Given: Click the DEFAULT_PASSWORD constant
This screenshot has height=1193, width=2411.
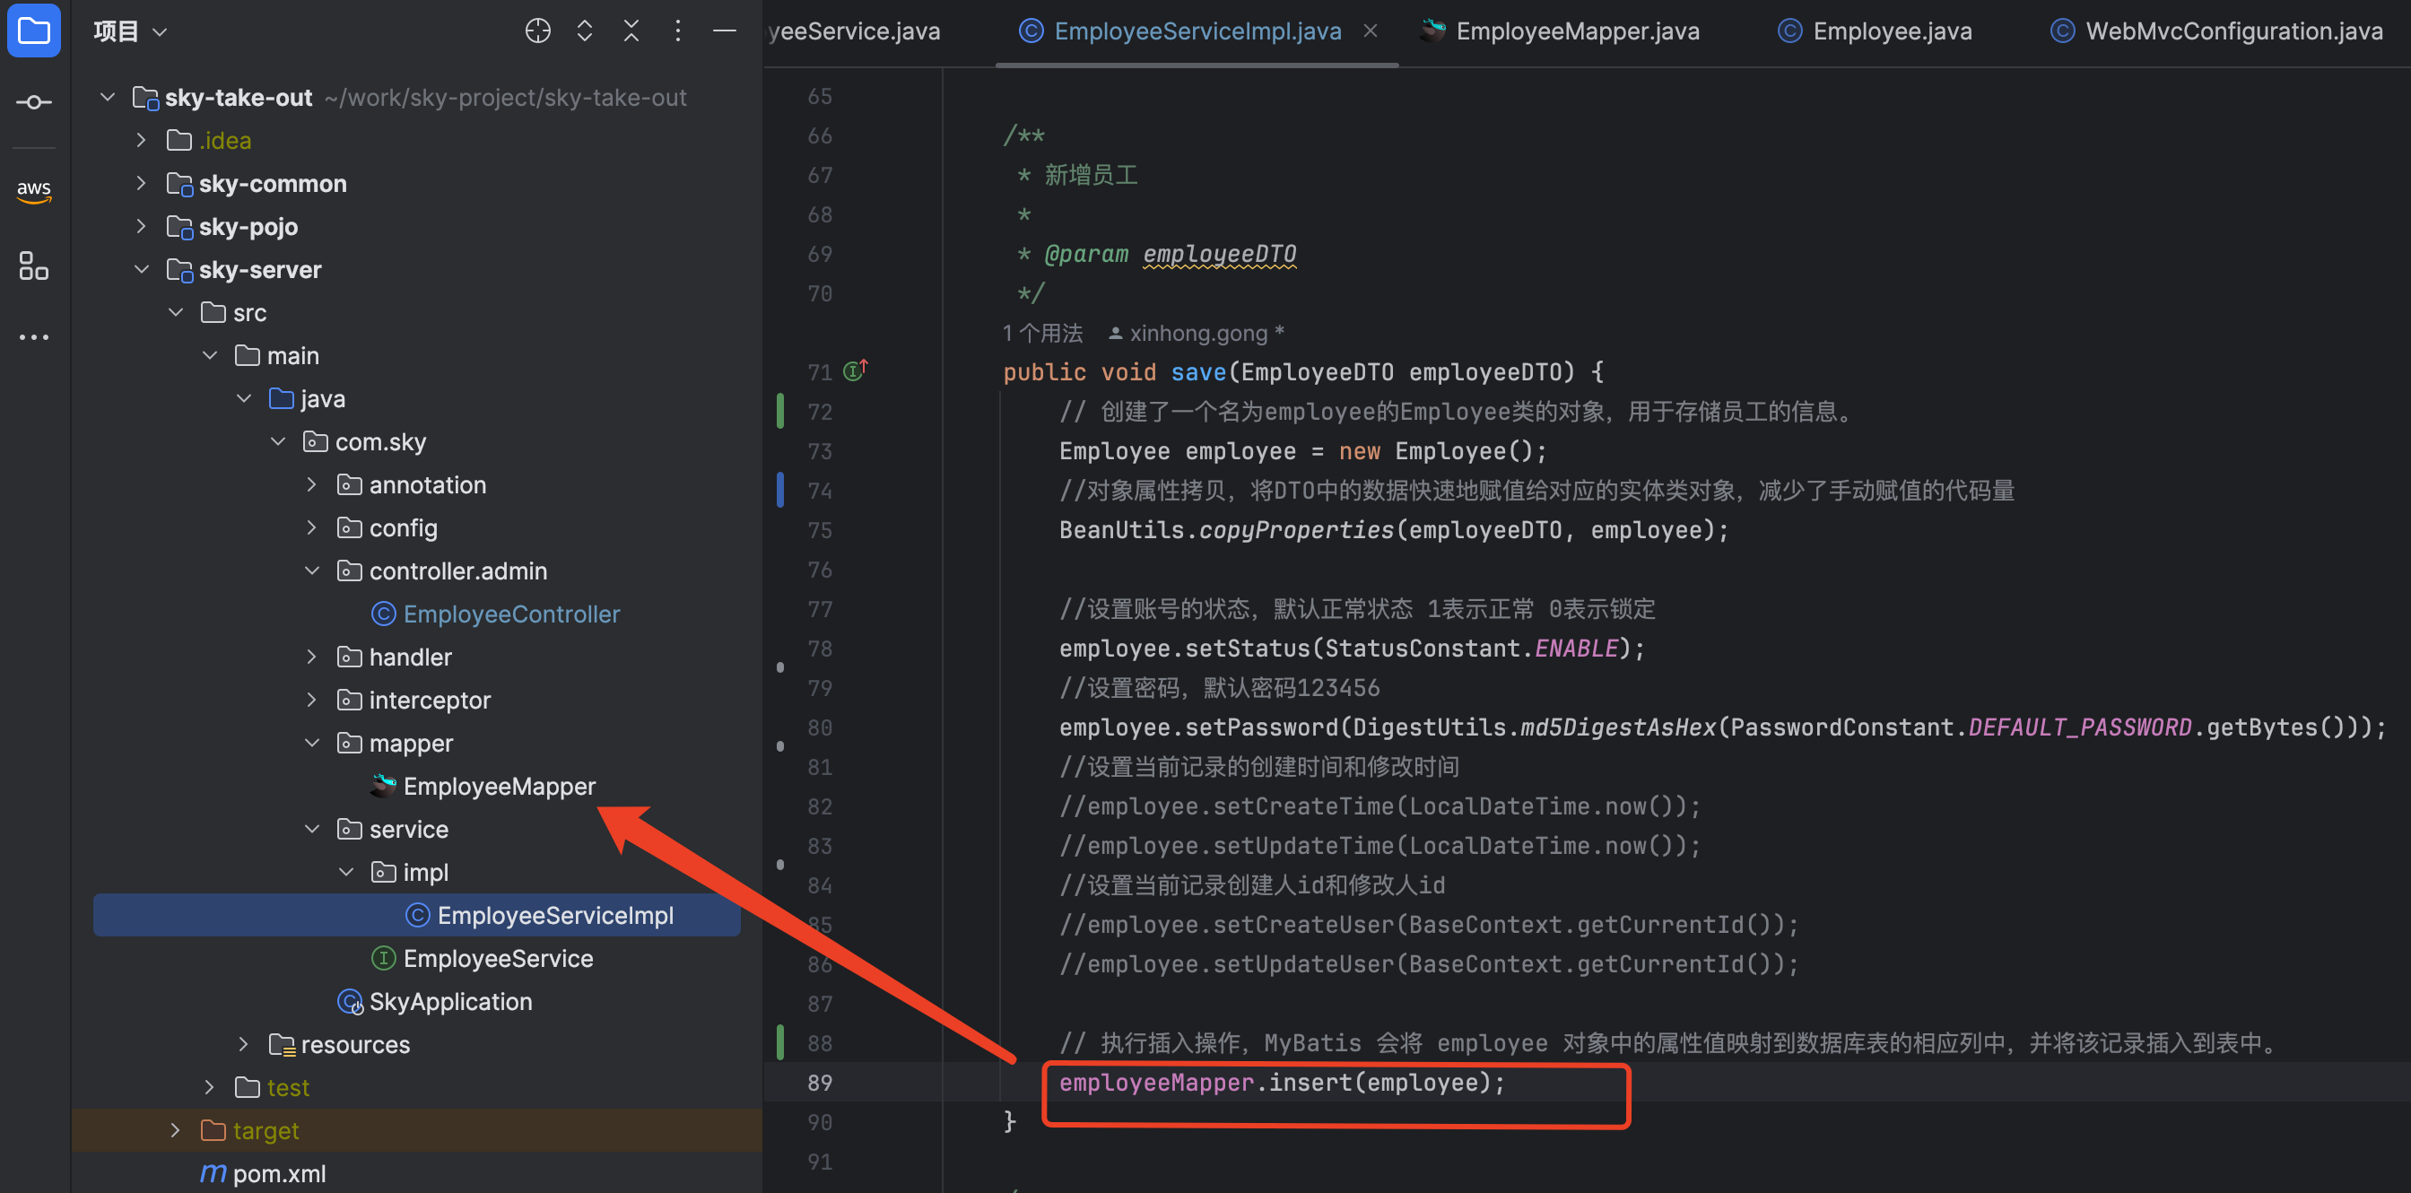Looking at the screenshot, I should (x=2080, y=727).
